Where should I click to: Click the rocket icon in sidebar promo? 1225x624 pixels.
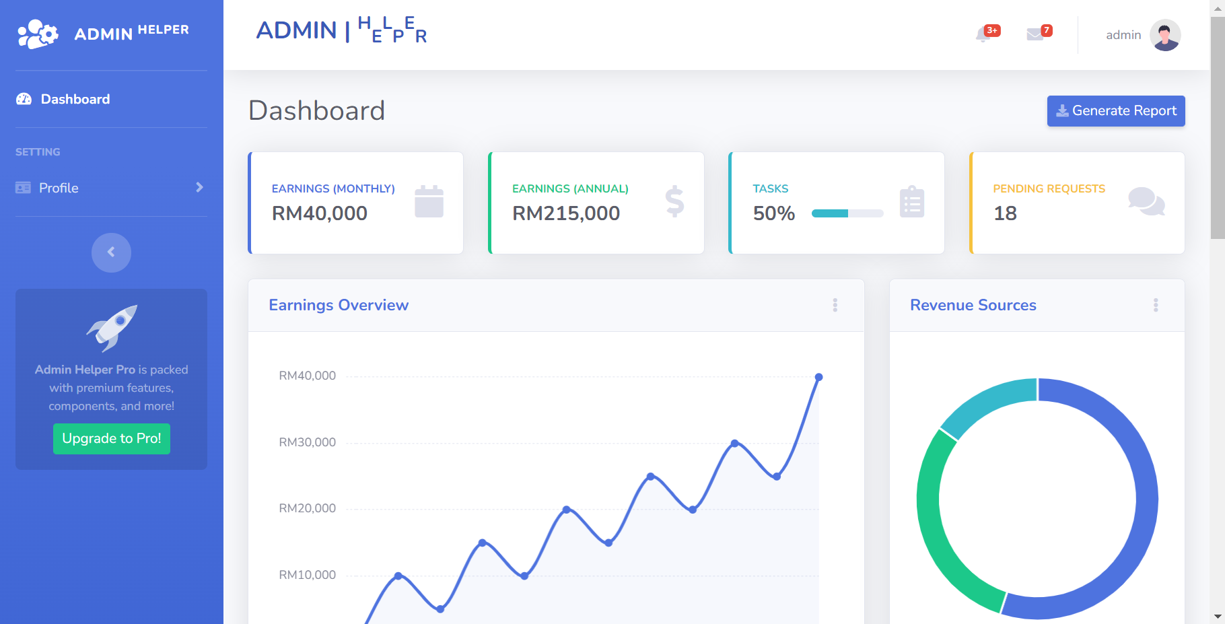point(112,328)
